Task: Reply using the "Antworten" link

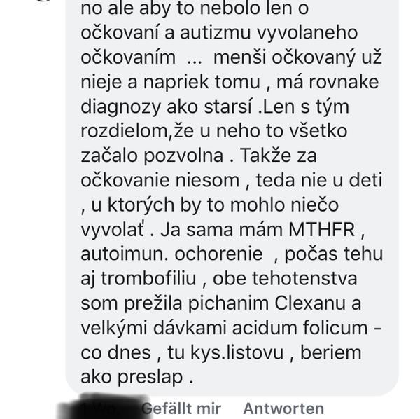Action: coord(283,408)
